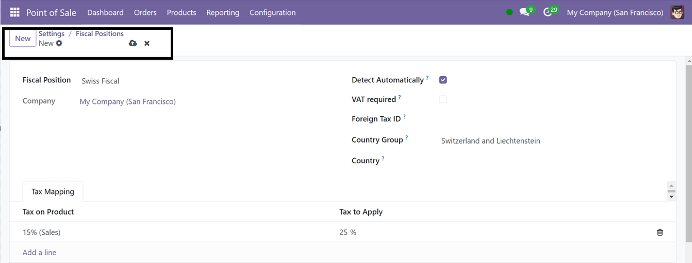The image size is (692, 263).
Task: Open the apps grid menu icon
Action: point(14,12)
